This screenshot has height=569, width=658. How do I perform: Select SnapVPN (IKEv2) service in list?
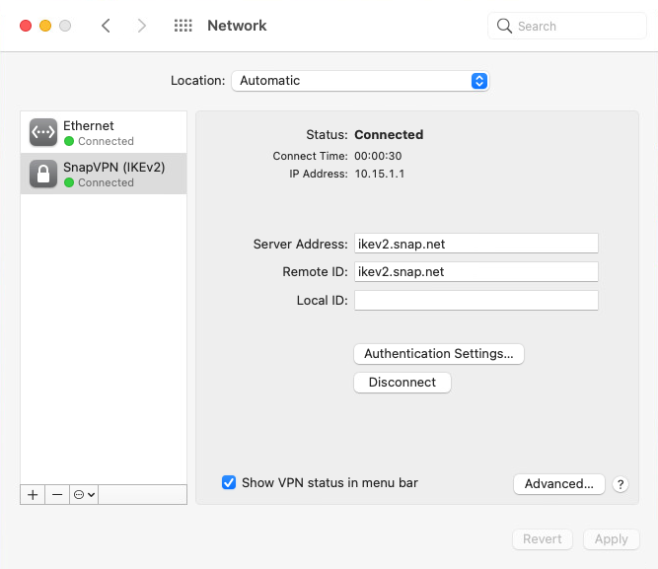click(104, 174)
